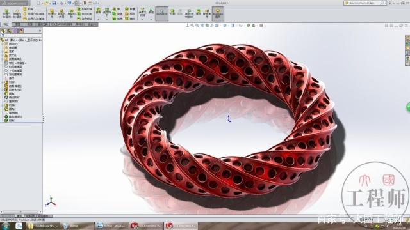410x230 pixels.
Task: Click the Edit Appearance sphere icon
Action: coord(249,26)
